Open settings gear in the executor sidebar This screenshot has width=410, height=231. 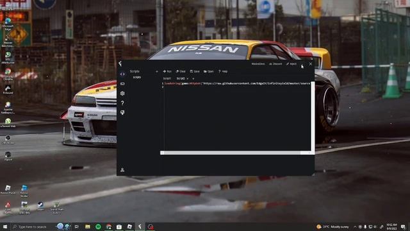tap(122, 93)
